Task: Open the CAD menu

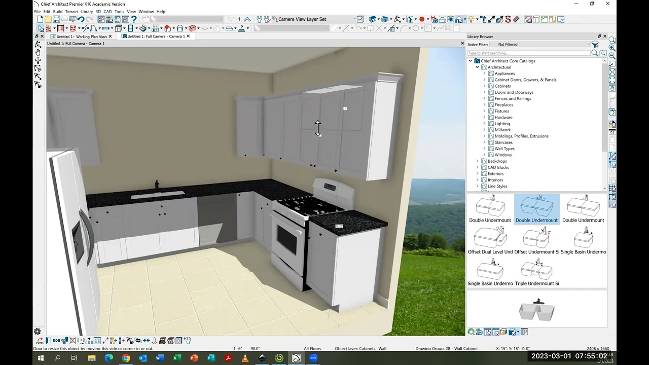Action: 107,12
